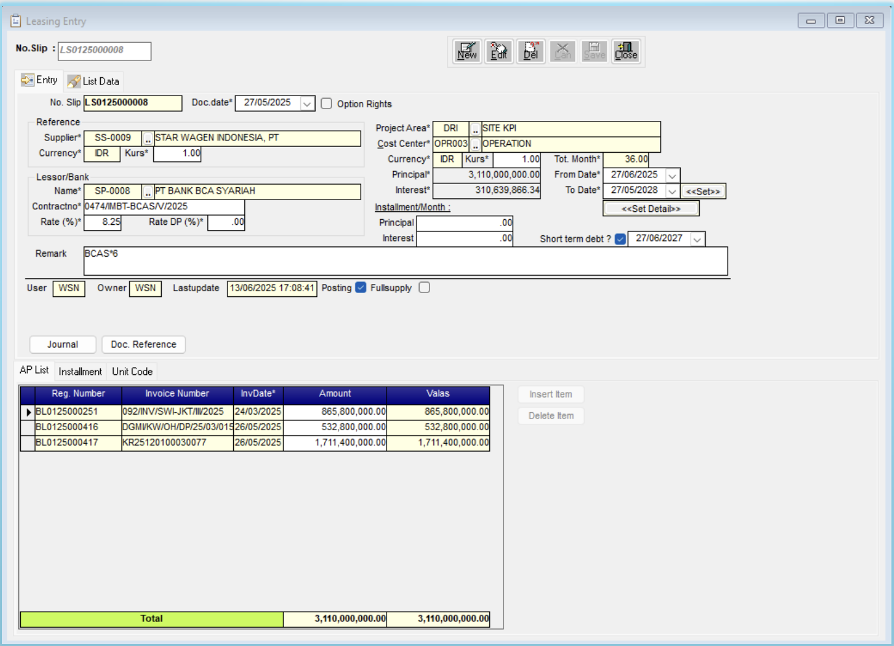Switch to the Entry tab
Viewport: 894px width, 646px height.
pyautogui.click(x=39, y=80)
